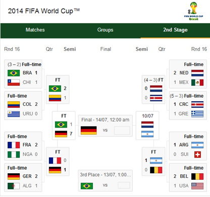Image resolution: width=210 pixels, height=197 pixels.
Task: Click the Nigeria flag icon
Action: pyautogui.click(x=14, y=154)
